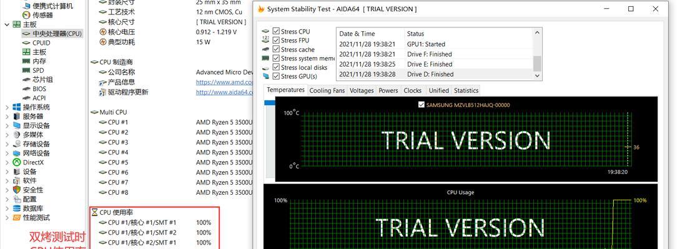Click the log list scrollbar thumb

point(537,63)
